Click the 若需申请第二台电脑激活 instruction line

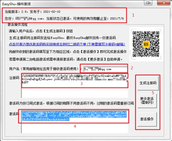(x=66, y=59)
